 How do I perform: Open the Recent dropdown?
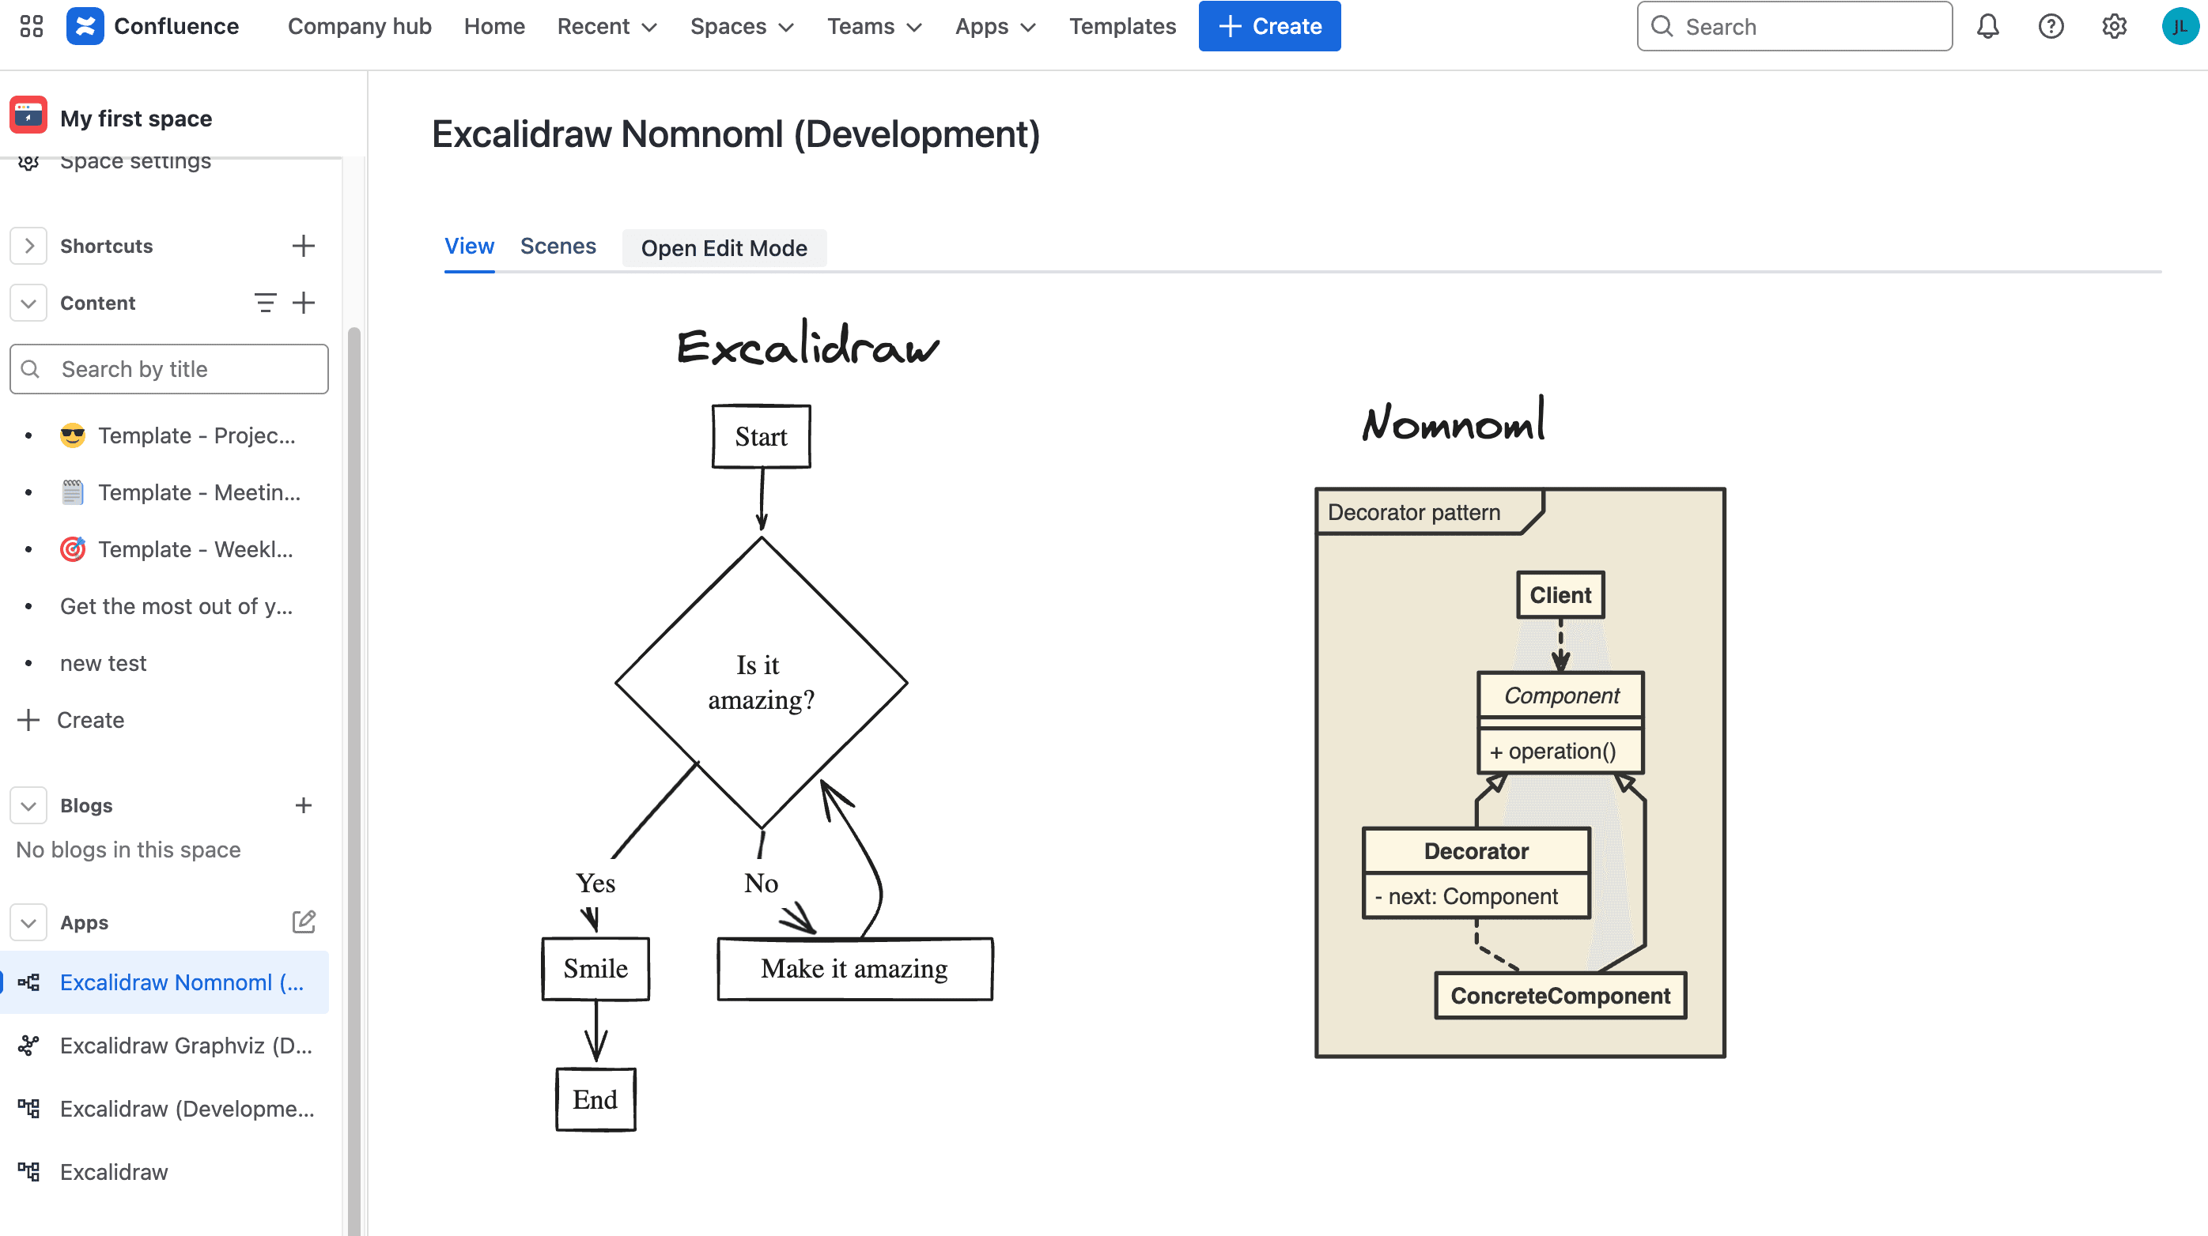(x=607, y=27)
